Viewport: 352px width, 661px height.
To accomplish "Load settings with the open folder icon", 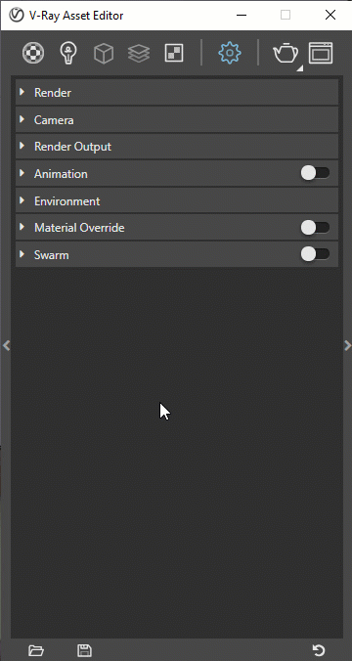I will tap(36, 650).
